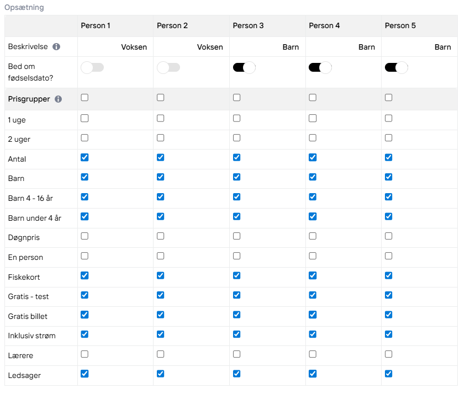Viewport: 465px width, 394px height.
Task: Uncheck Ledsager for Person 2
Action: 161,374
